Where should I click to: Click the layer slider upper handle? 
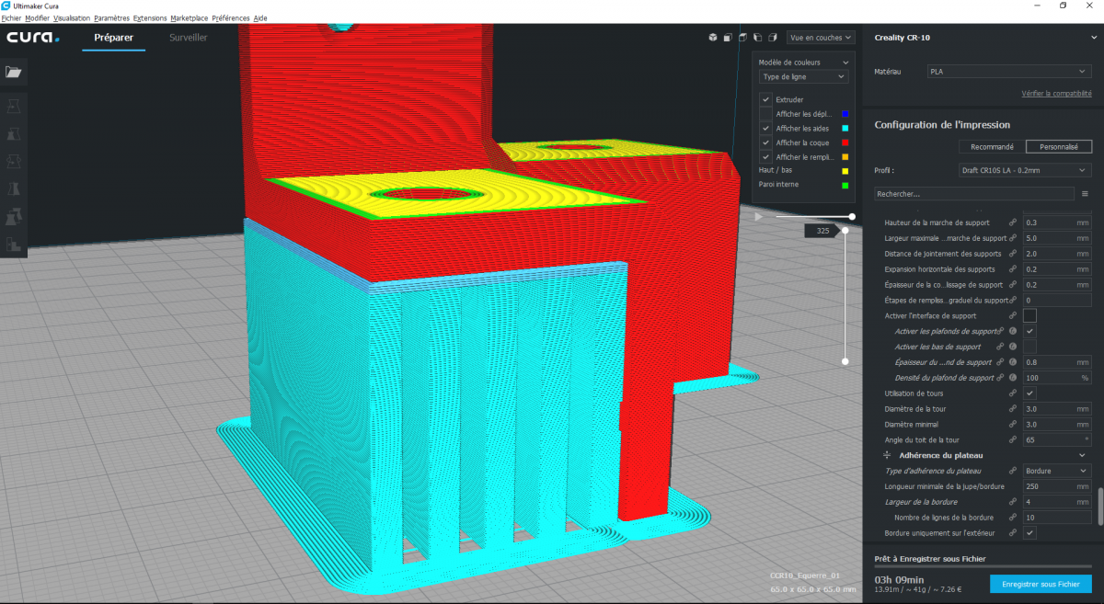click(845, 232)
